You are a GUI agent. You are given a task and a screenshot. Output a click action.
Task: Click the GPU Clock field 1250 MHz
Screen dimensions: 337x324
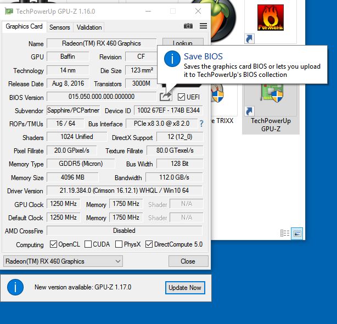(64, 204)
